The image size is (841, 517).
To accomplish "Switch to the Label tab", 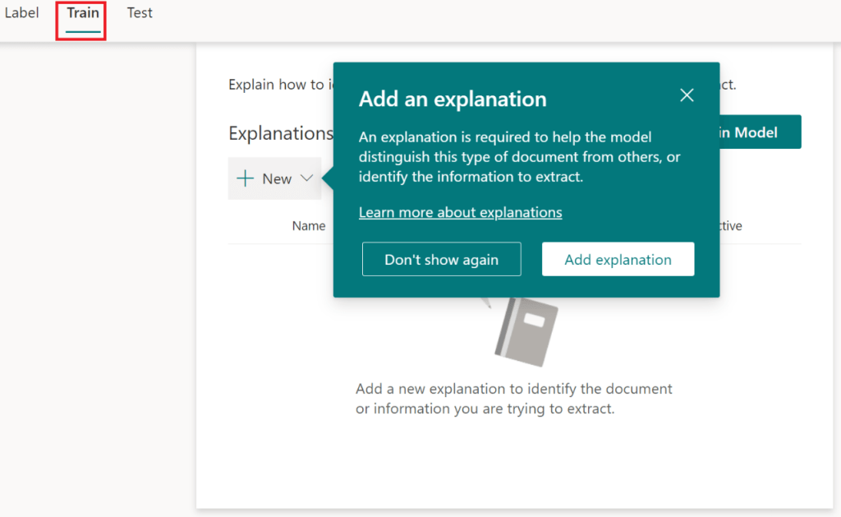I will (21, 13).
